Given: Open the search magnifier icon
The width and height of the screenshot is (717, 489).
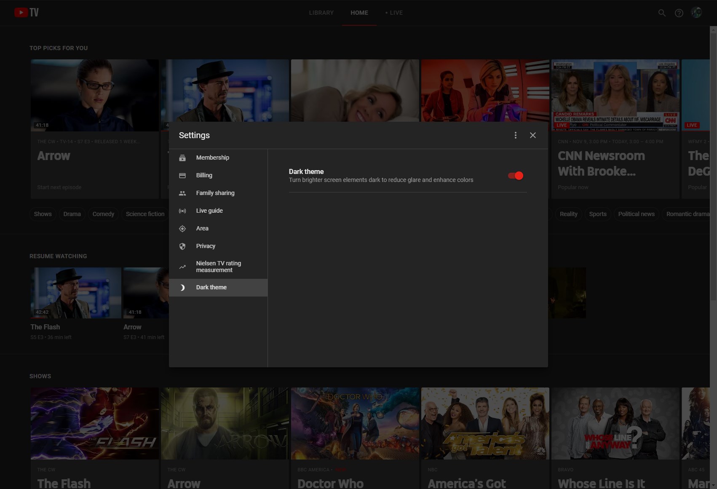Looking at the screenshot, I should (x=662, y=13).
